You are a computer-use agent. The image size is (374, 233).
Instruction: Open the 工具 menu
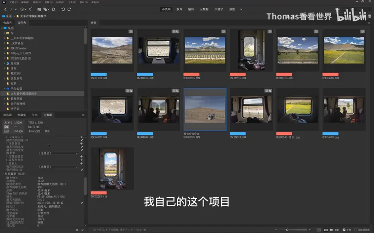72,2
